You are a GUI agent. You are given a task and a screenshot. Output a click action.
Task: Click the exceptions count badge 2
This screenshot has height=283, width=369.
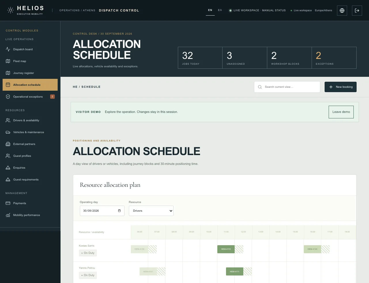(x=52, y=96)
